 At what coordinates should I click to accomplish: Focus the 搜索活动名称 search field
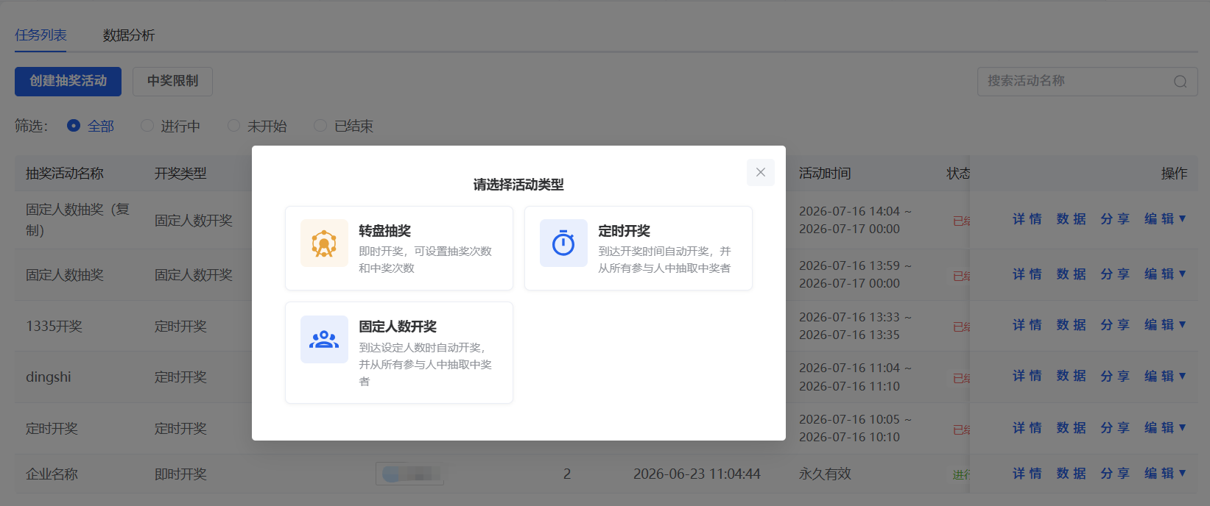click(1088, 81)
